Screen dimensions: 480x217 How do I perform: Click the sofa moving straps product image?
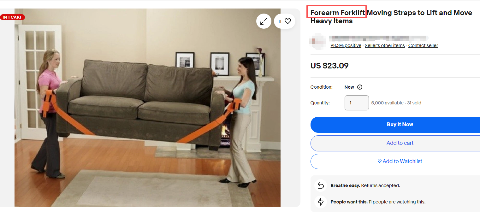tap(147, 108)
